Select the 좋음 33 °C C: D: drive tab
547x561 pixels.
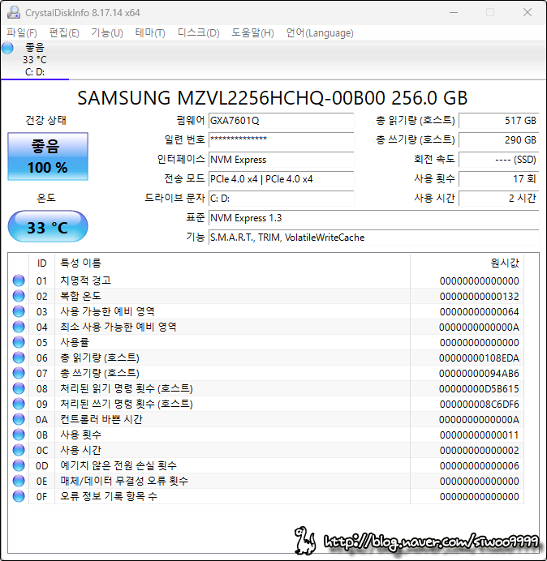point(35,59)
